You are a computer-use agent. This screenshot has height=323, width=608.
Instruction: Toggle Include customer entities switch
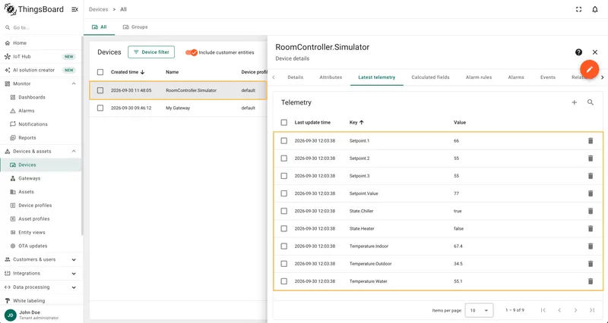192,52
